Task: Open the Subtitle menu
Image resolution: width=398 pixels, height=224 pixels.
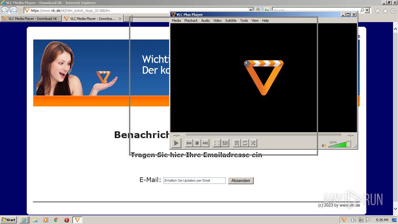Action: 231,21
